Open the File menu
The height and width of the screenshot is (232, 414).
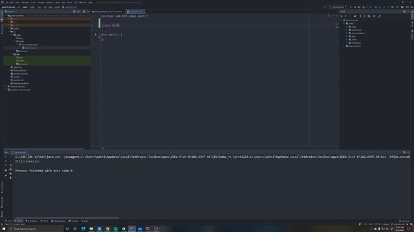(x=7, y=3)
